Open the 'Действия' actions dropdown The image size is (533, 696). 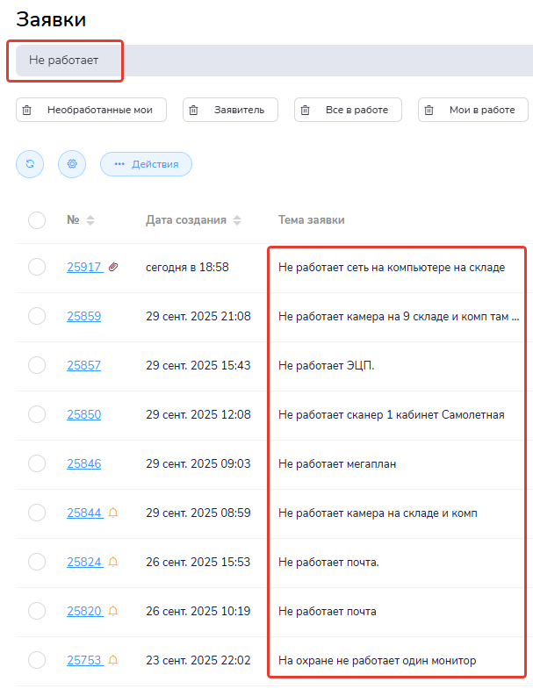click(146, 164)
